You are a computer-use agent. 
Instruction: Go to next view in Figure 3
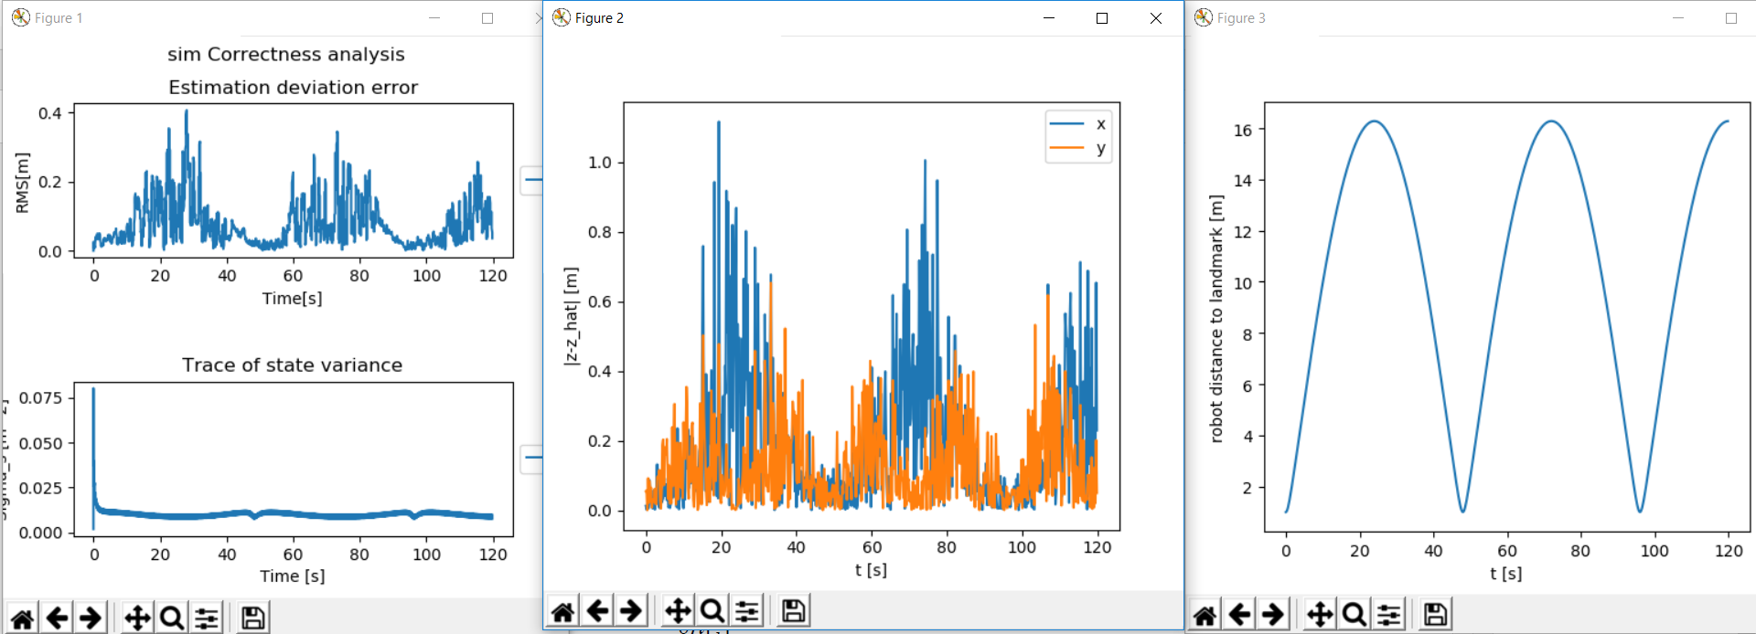(1273, 615)
